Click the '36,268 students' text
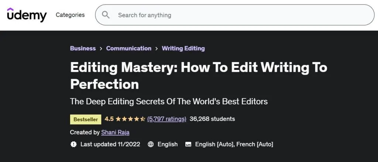This screenshot has width=378, height=162. [x=212, y=119]
